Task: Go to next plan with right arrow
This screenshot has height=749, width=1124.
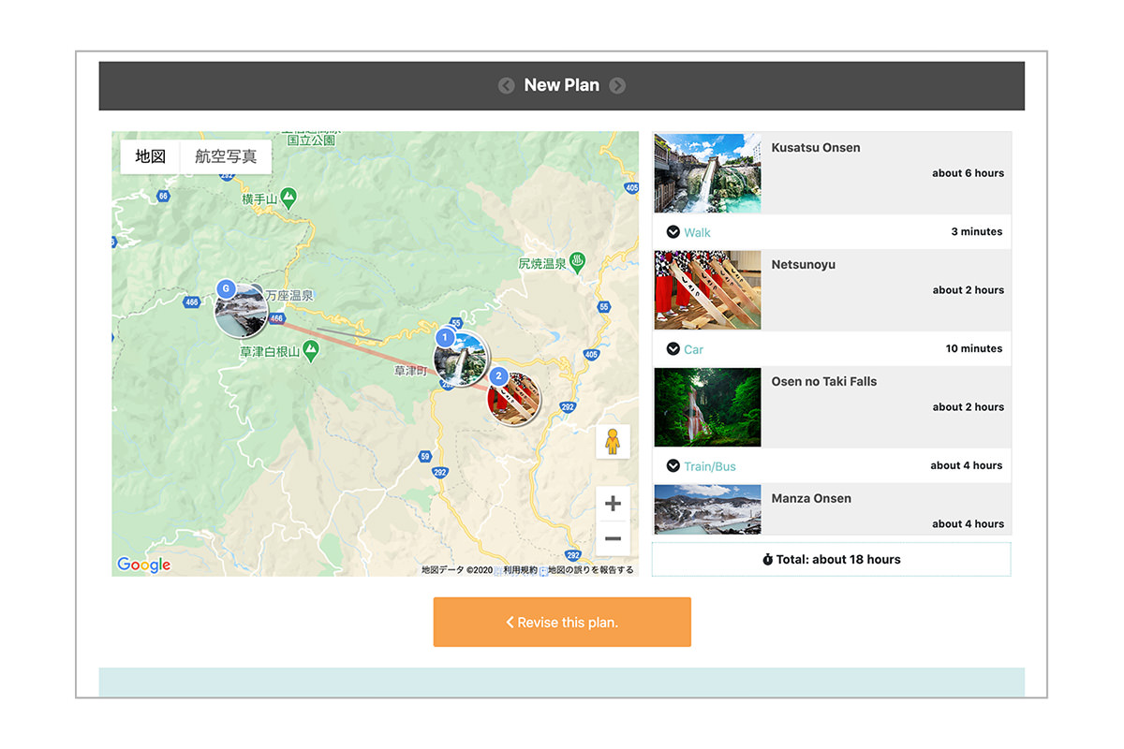Action: tap(617, 85)
